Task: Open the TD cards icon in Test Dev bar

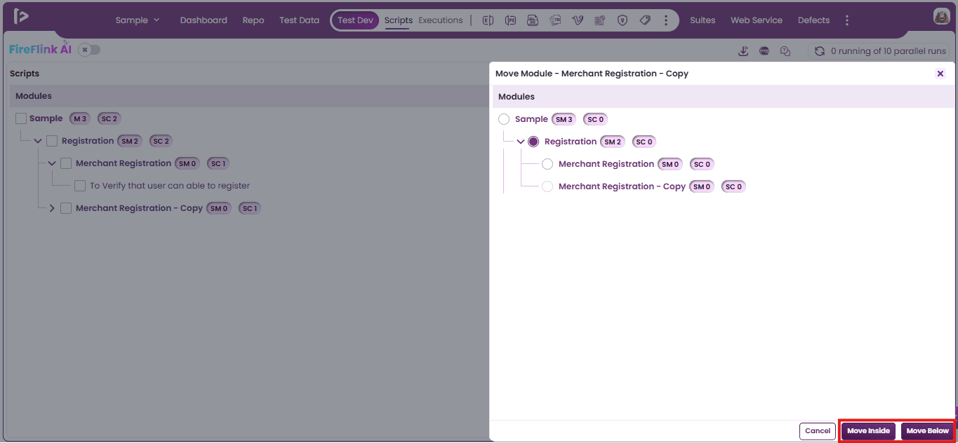Action: point(555,20)
